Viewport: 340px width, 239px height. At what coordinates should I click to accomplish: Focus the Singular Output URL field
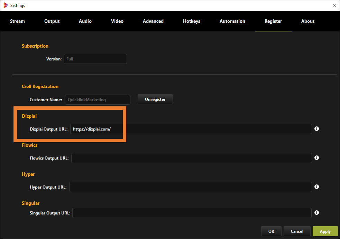coord(192,213)
